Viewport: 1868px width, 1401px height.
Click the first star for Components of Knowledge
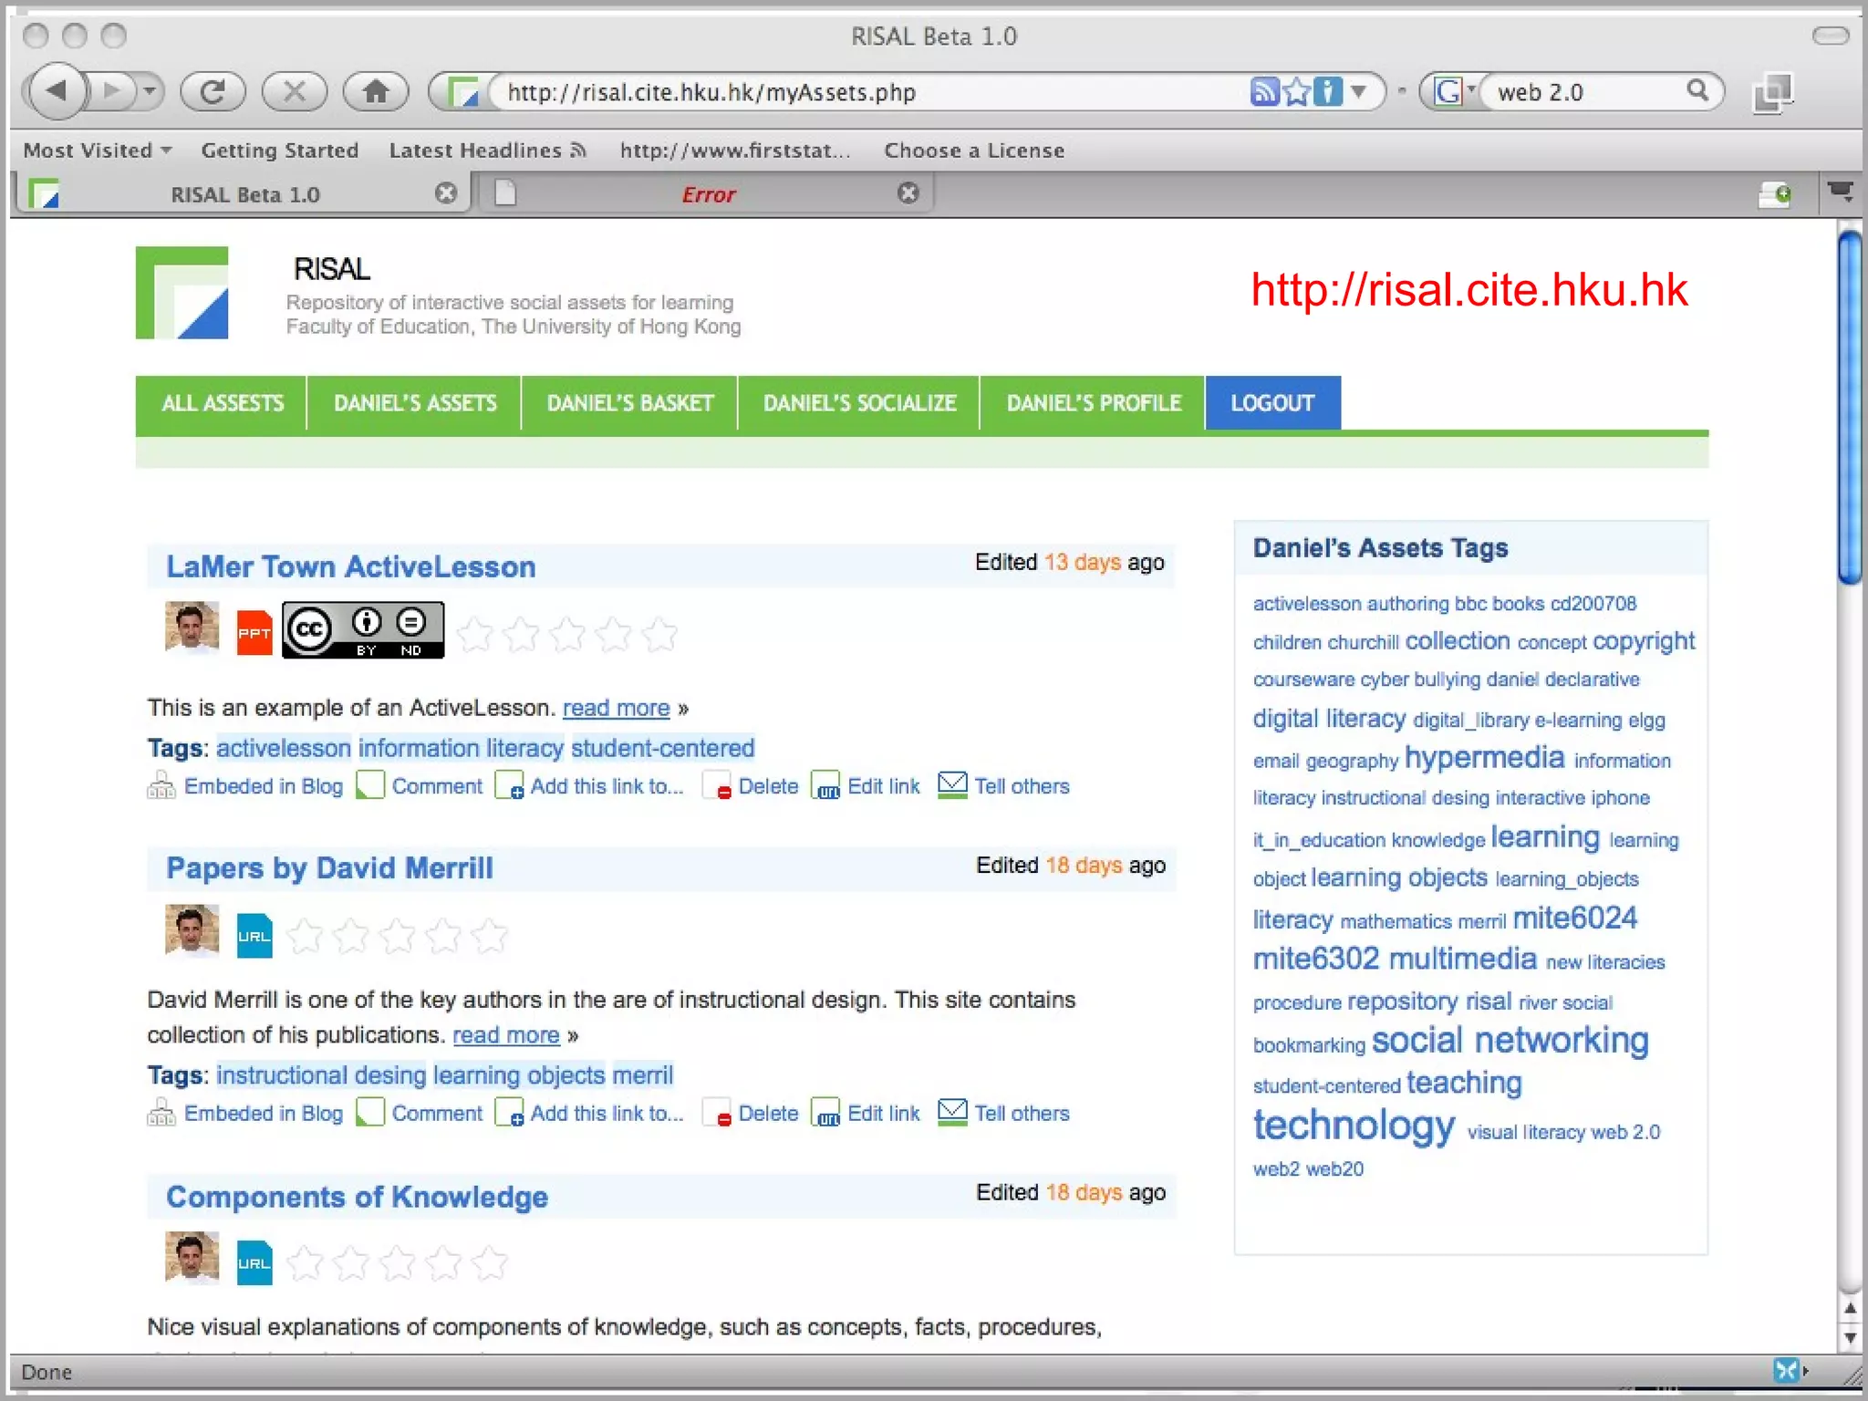tap(305, 1263)
